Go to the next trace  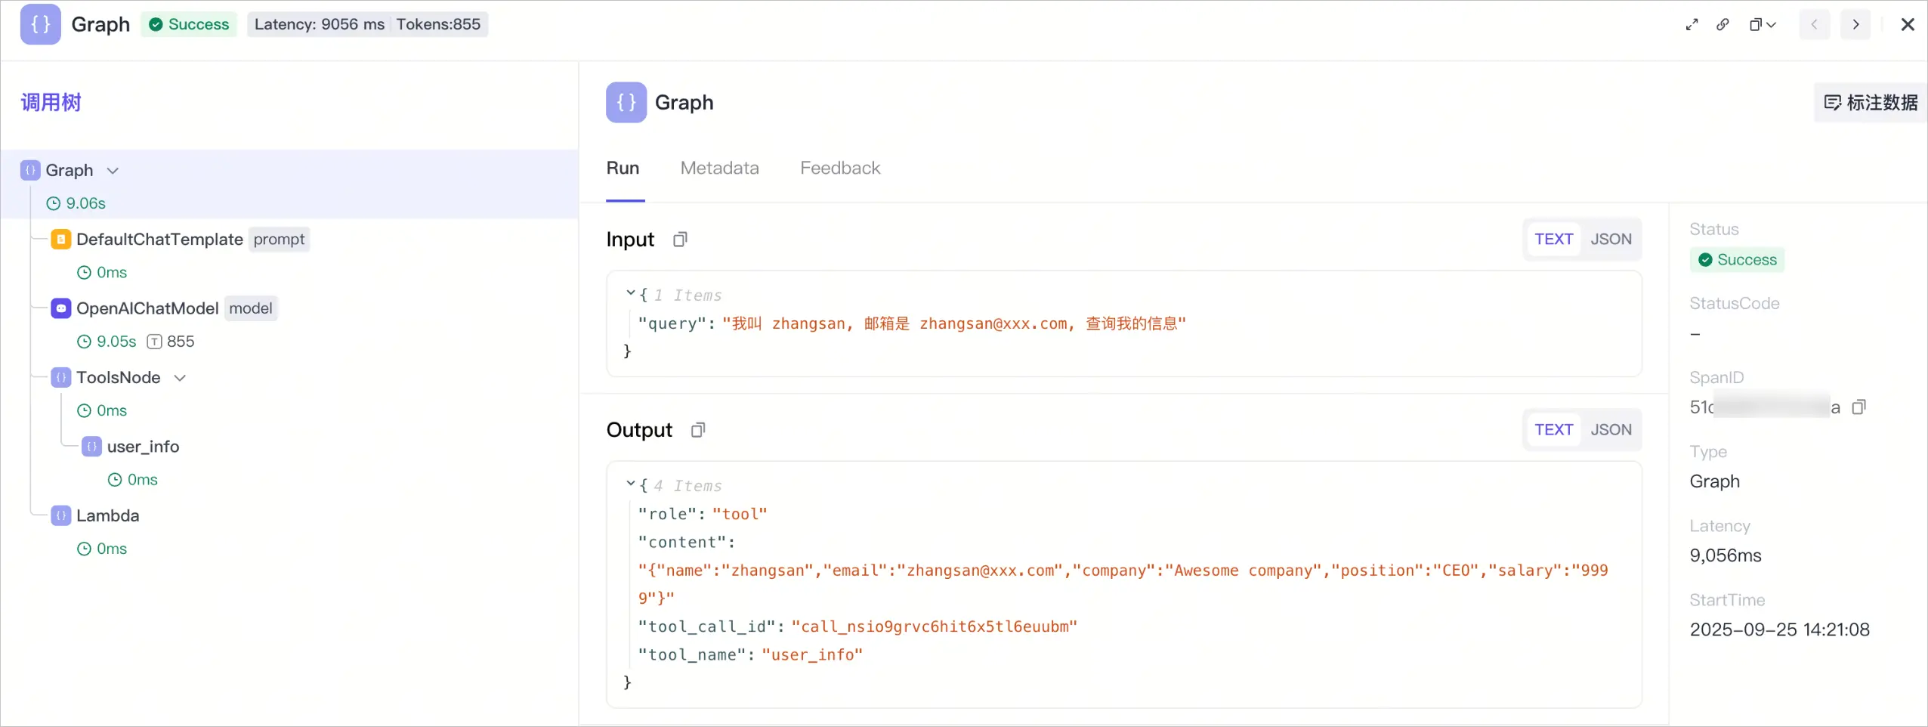[x=1855, y=25]
